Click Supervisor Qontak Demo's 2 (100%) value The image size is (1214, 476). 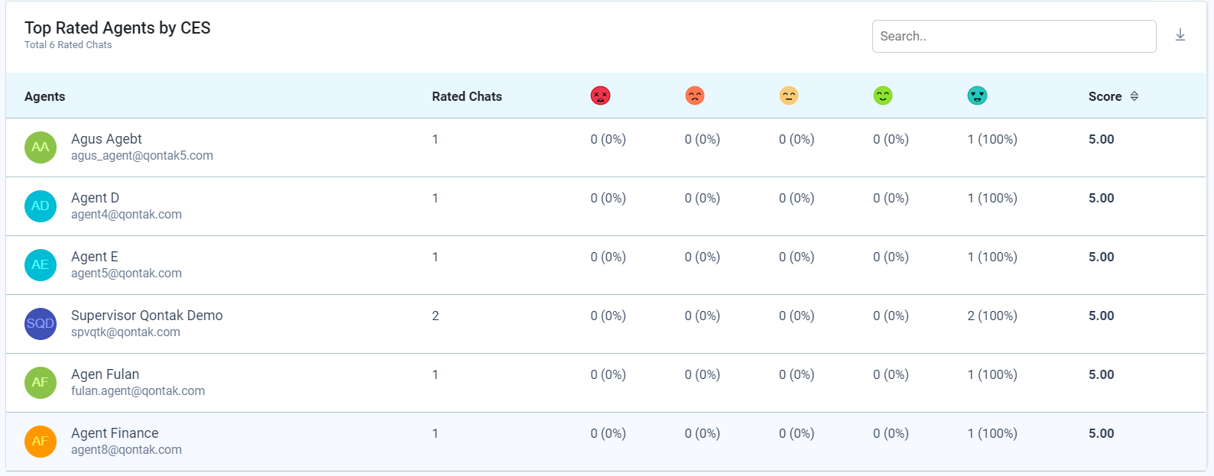point(992,316)
